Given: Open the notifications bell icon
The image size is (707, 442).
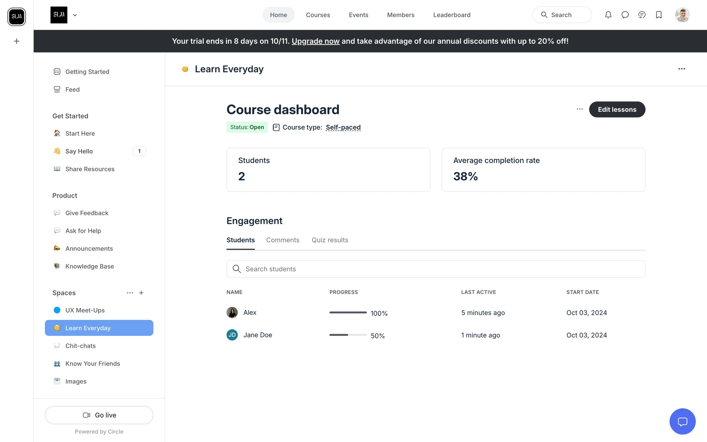Looking at the screenshot, I should tap(608, 15).
